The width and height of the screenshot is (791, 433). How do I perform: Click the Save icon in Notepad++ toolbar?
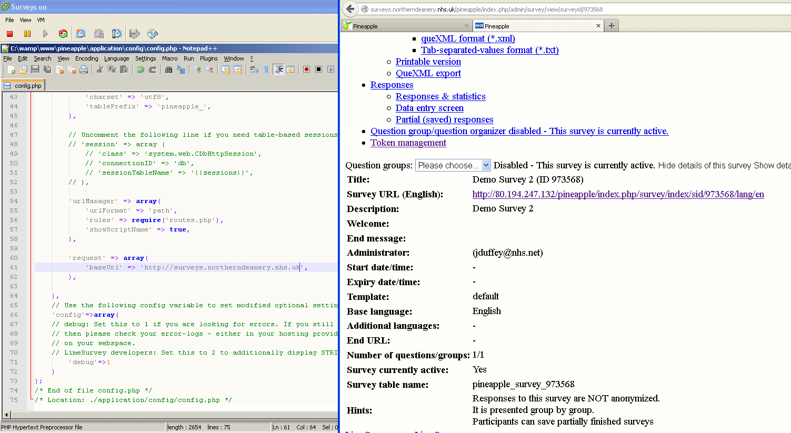click(x=35, y=69)
